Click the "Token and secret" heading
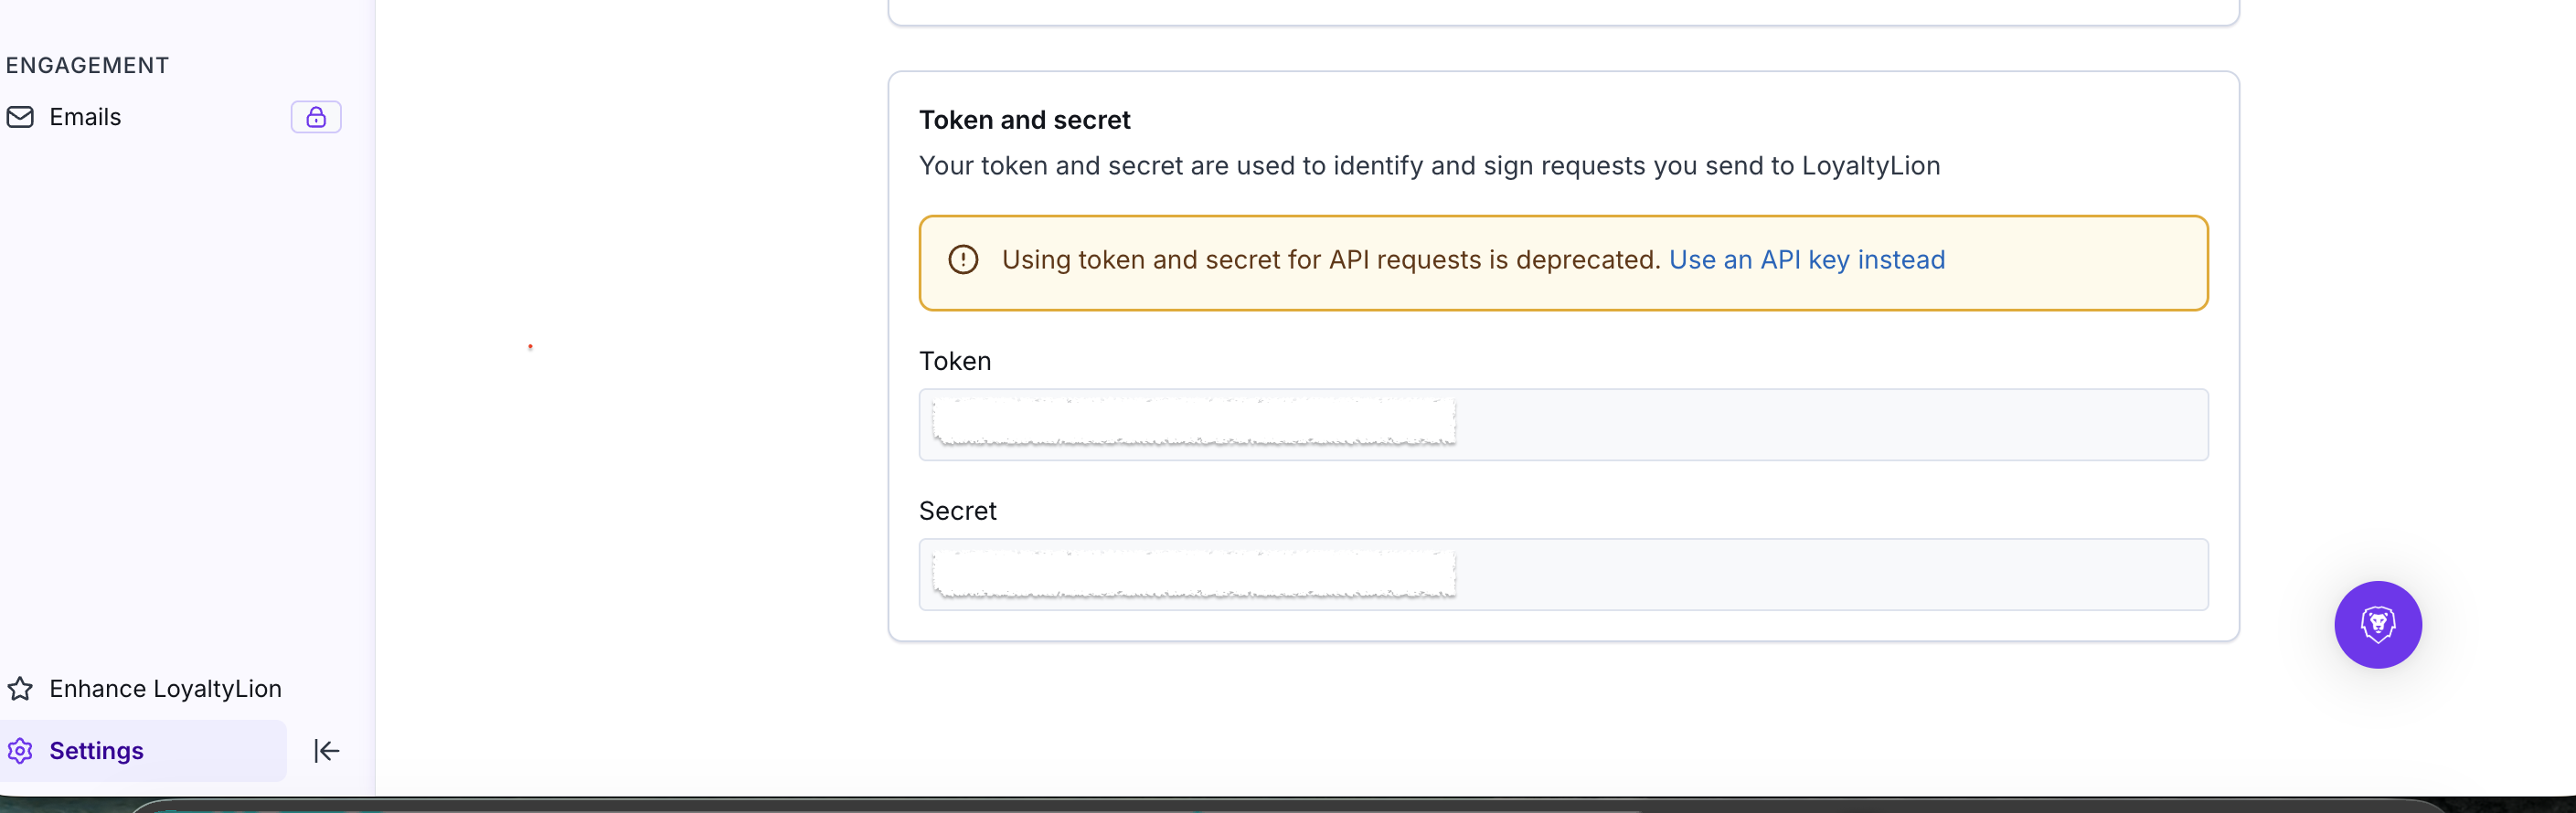The image size is (2576, 813). point(1024,121)
